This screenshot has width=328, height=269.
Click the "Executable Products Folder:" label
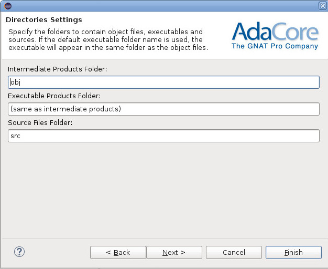54,96
